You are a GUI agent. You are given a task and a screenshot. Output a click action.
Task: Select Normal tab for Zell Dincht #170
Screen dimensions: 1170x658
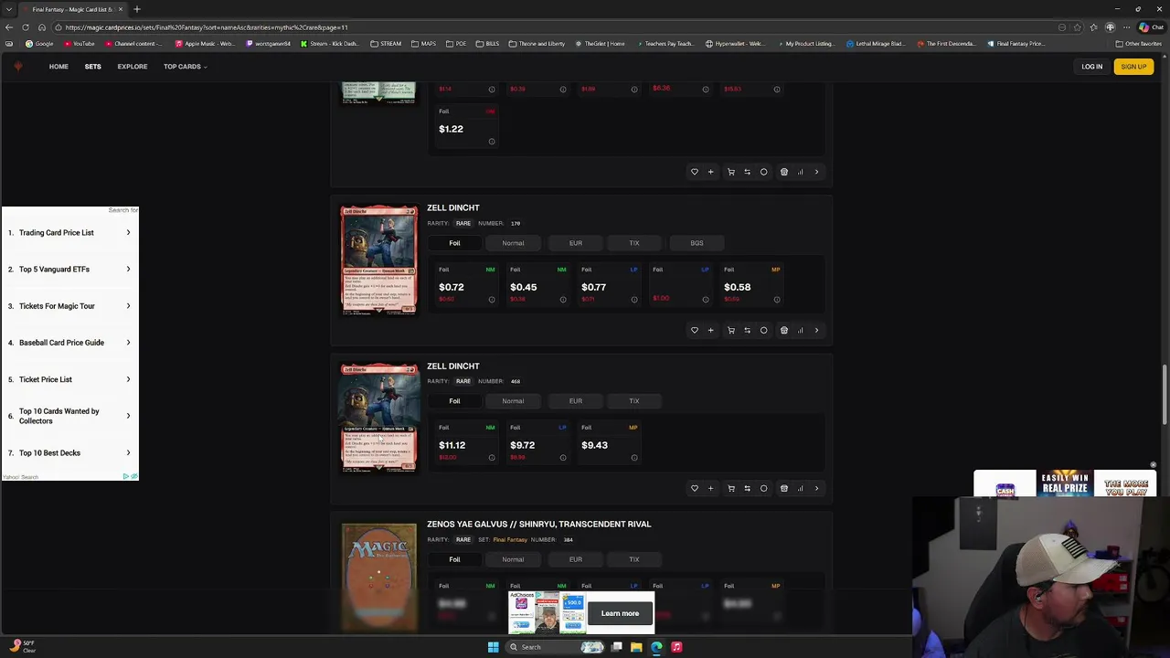point(513,243)
